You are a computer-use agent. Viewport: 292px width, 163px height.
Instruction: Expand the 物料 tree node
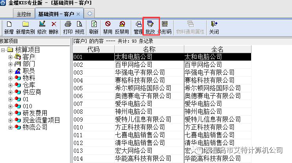(x=11, y=78)
